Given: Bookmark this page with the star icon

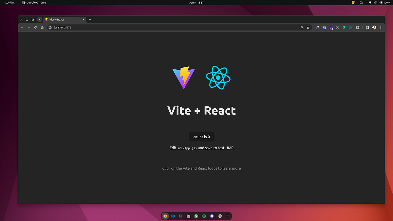Looking at the screenshot, I should 308,28.
